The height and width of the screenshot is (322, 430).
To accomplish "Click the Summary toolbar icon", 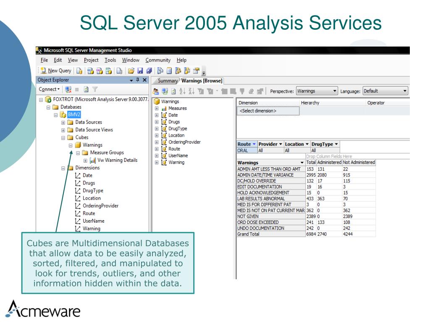I will click(169, 71).
